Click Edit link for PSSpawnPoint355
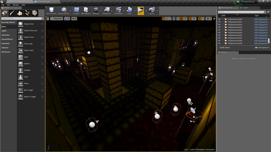This screenshot has width=271, height=152. tap(261, 33)
